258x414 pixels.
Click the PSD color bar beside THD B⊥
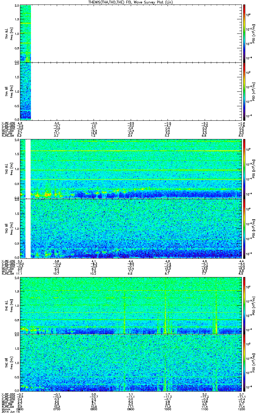point(244,168)
